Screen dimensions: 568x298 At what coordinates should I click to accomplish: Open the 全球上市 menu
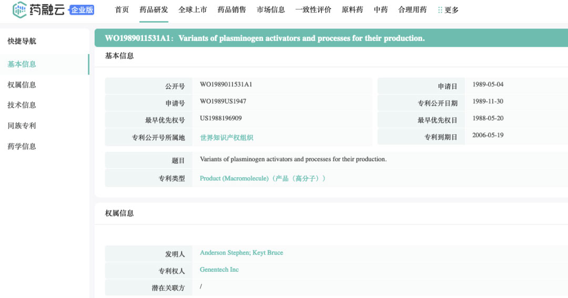192,10
